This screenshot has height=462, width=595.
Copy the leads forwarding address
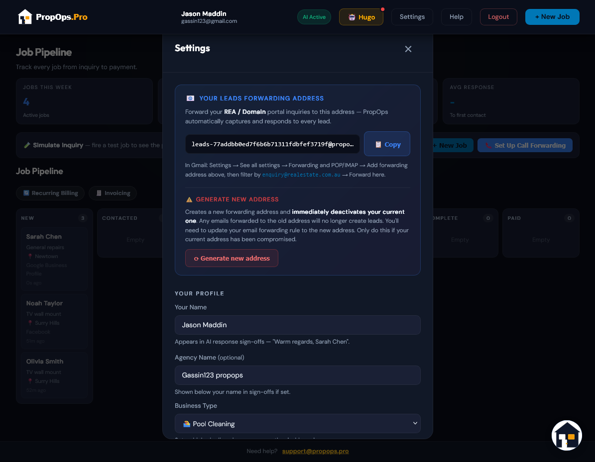click(x=387, y=144)
